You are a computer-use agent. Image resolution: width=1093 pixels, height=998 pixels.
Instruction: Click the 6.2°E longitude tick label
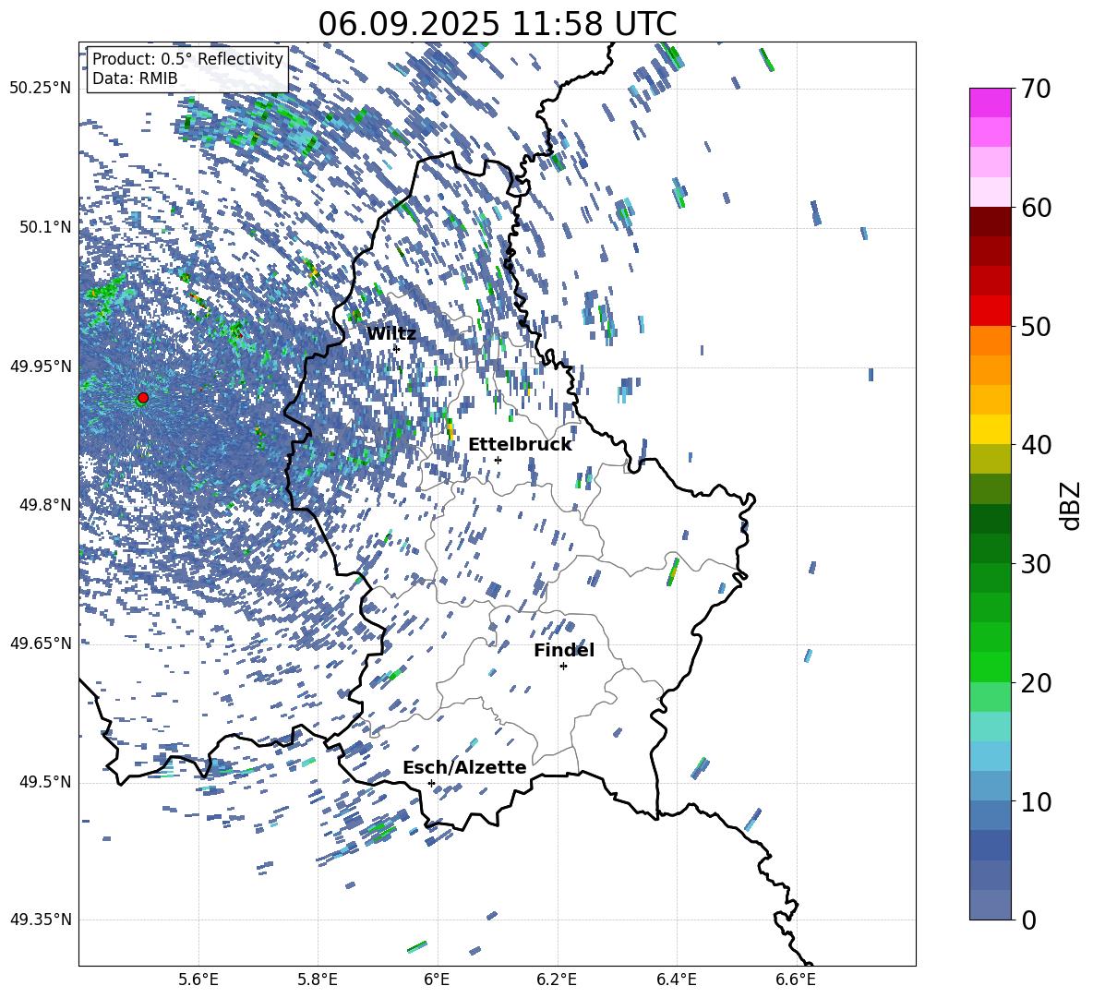pyautogui.click(x=557, y=980)
